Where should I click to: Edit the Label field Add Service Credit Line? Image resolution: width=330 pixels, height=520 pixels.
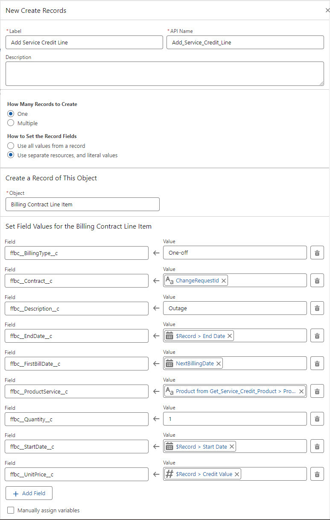click(x=84, y=42)
